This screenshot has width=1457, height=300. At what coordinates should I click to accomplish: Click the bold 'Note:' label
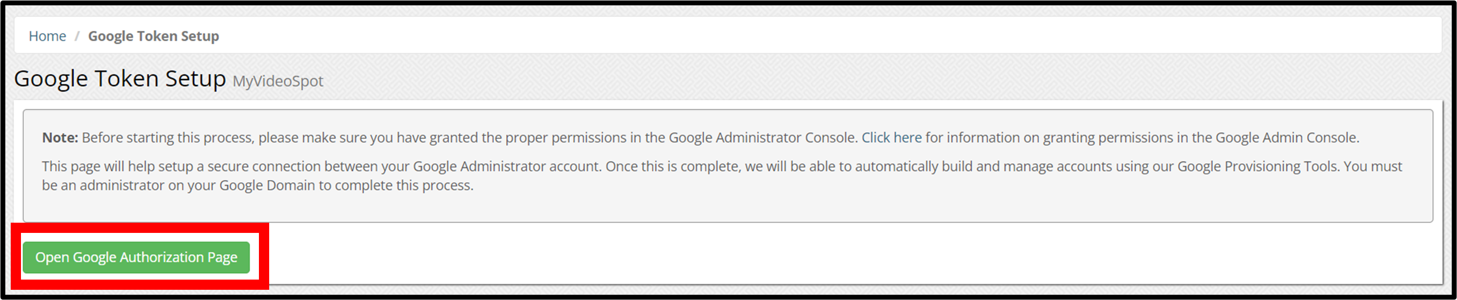tap(60, 138)
